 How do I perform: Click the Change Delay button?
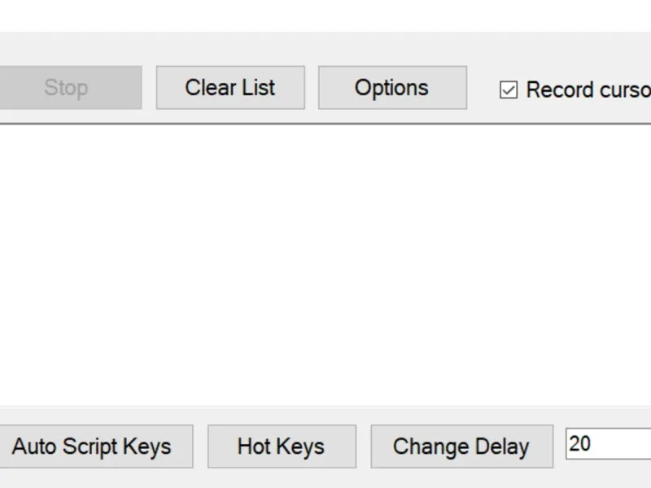[461, 447]
